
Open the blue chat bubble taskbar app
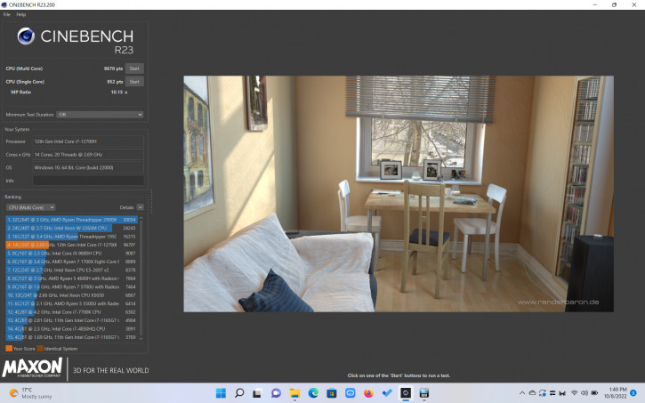[350, 393]
